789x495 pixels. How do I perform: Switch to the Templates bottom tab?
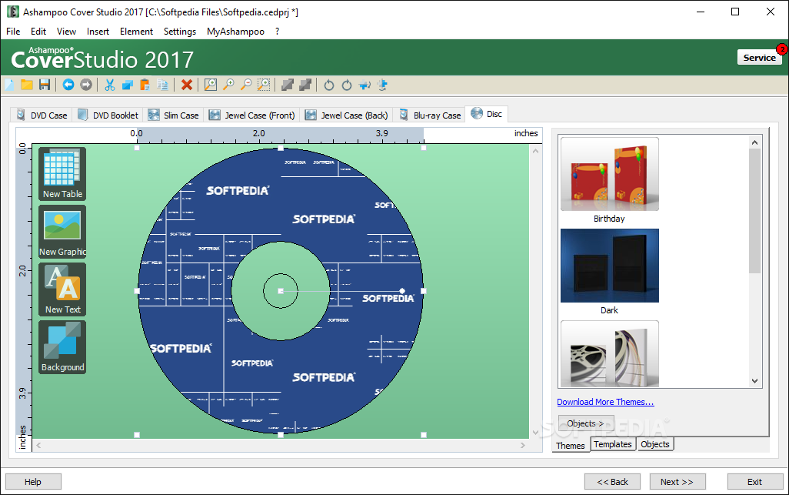pos(612,444)
